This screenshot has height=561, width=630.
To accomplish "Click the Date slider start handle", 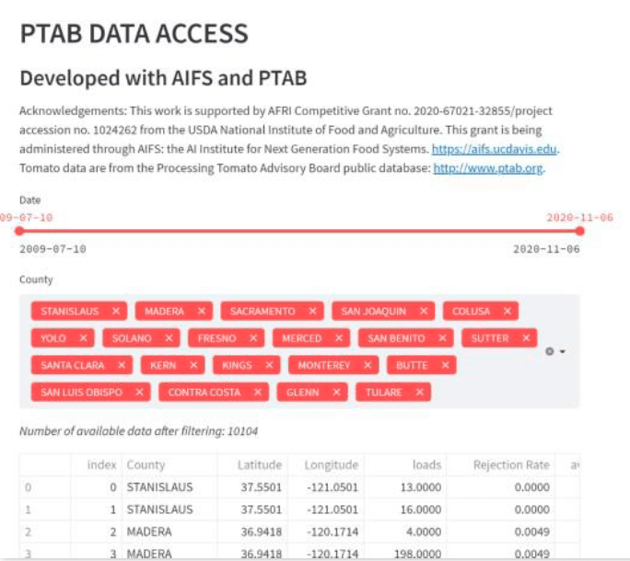I will 20,231.
